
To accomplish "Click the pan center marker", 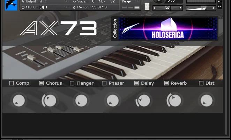I will point(168,8).
